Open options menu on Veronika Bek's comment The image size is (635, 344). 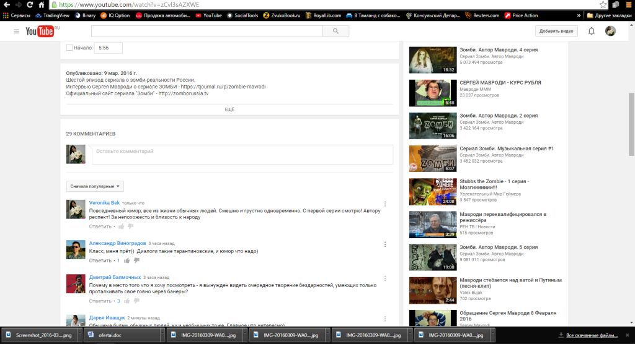pyautogui.click(x=384, y=204)
